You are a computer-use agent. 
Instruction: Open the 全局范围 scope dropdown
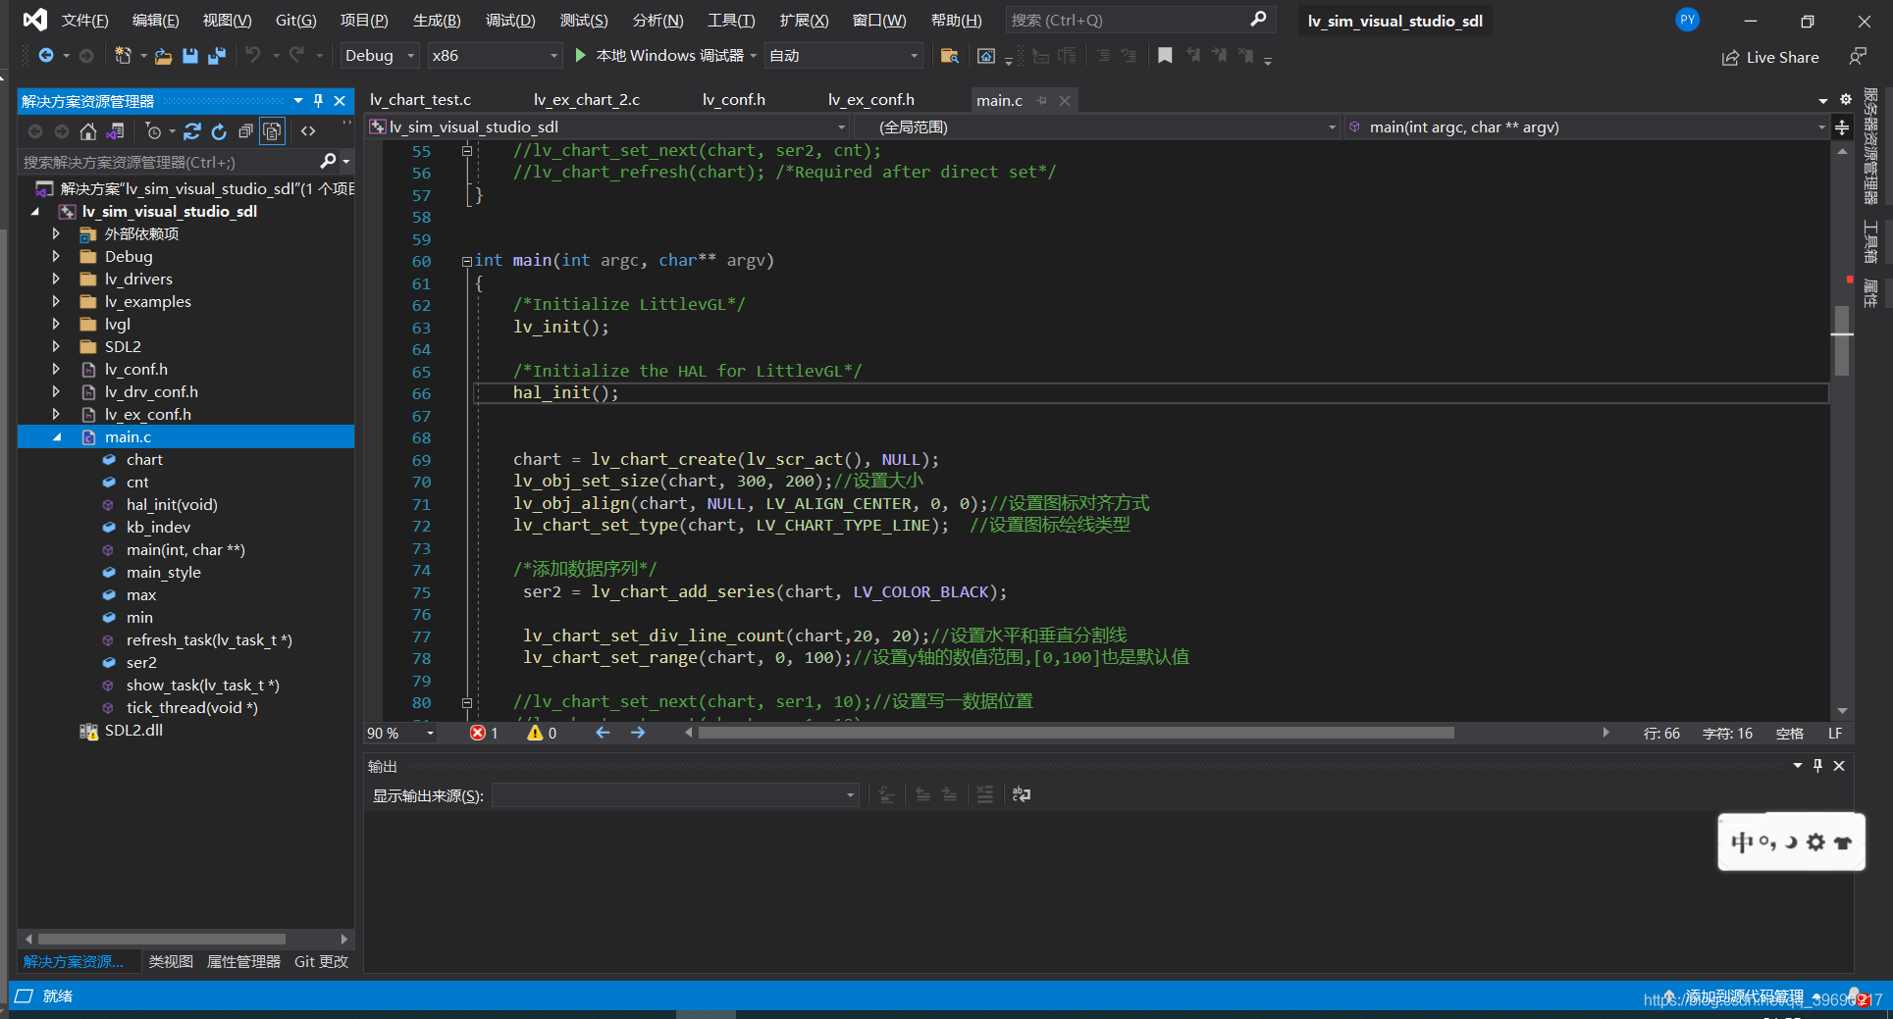pyautogui.click(x=1097, y=127)
